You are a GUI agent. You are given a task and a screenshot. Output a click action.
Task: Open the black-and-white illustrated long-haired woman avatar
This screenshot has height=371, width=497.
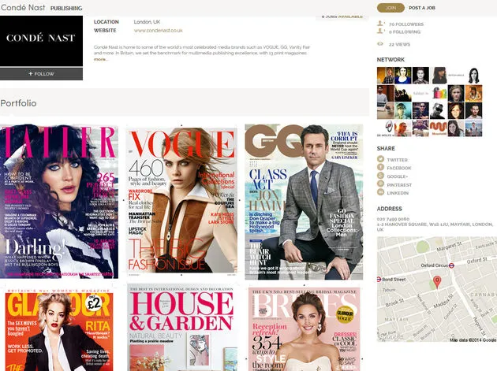pyautogui.click(x=473, y=76)
